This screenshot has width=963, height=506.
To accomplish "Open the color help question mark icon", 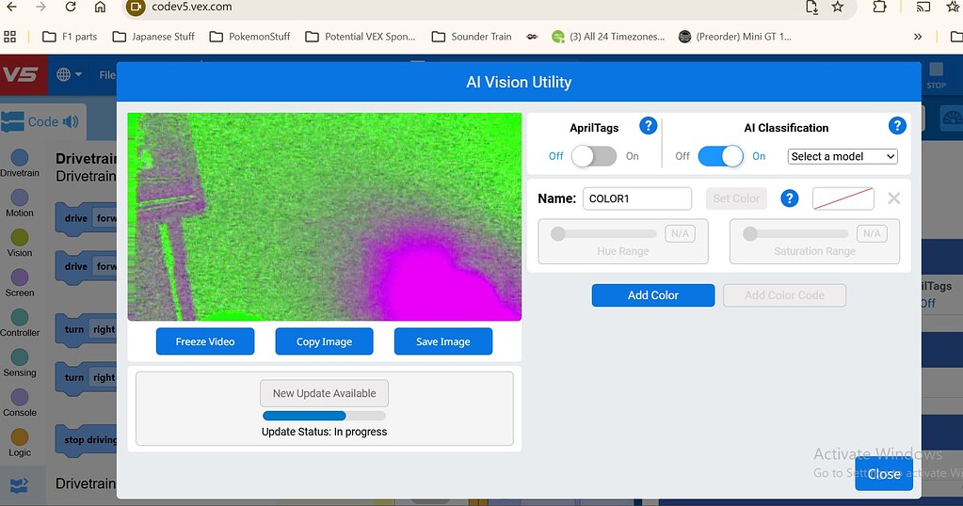I will pyautogui.click(x=789, y=198).
